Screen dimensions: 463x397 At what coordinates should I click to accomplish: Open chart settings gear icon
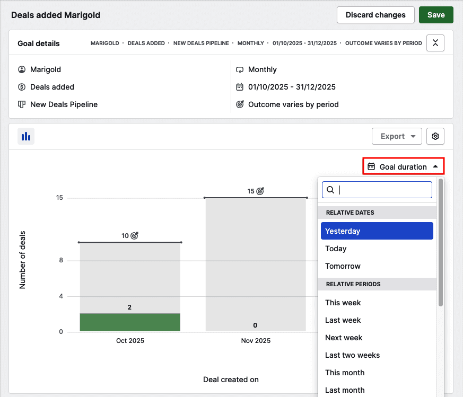[435, 136]
